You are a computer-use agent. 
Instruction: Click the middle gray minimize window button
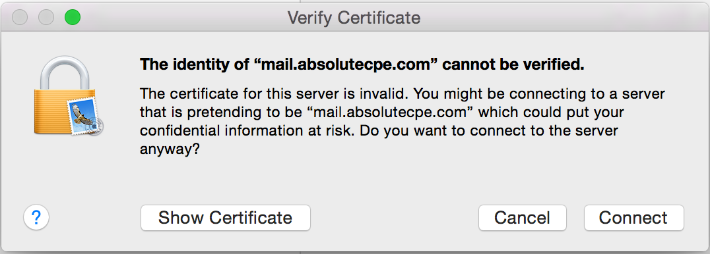(x=46, y=17)
